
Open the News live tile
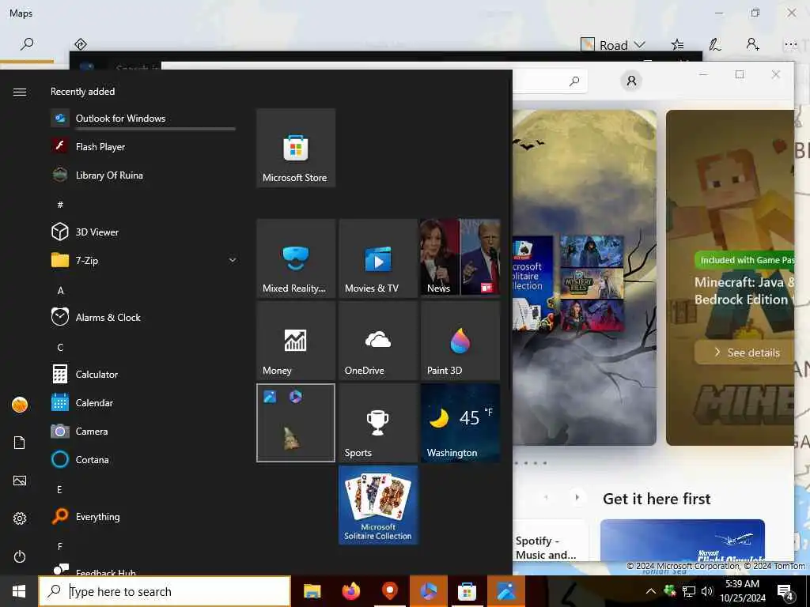tap(460, 258)
